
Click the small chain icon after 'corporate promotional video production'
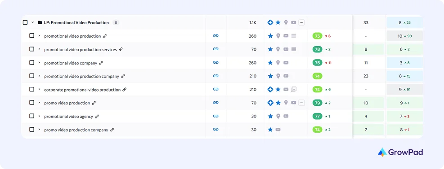pos(124,90)
